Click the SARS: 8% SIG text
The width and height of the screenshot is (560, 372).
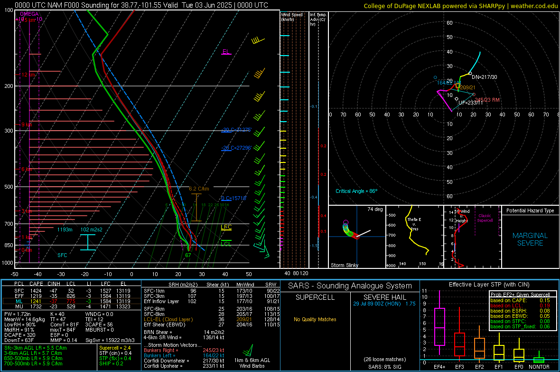coord(384,367)
